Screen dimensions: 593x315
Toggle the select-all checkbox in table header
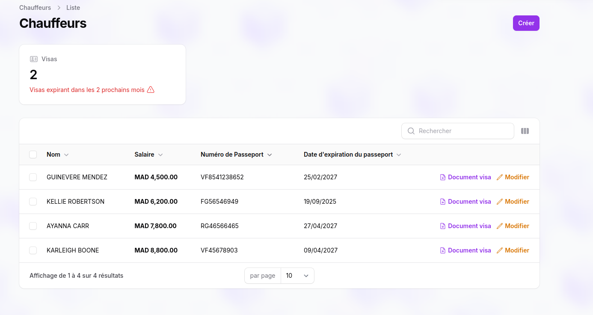pos(33,155)
